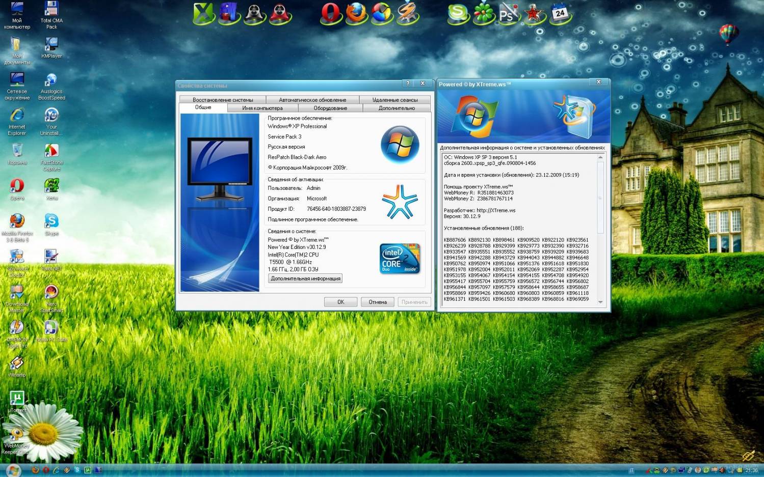Click the WebMoney R: R351881463073 line

(479, 193)
